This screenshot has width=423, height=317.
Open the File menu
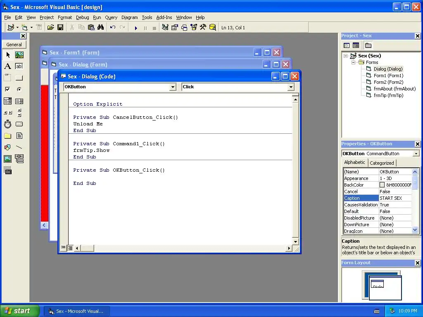click(7, 17)
